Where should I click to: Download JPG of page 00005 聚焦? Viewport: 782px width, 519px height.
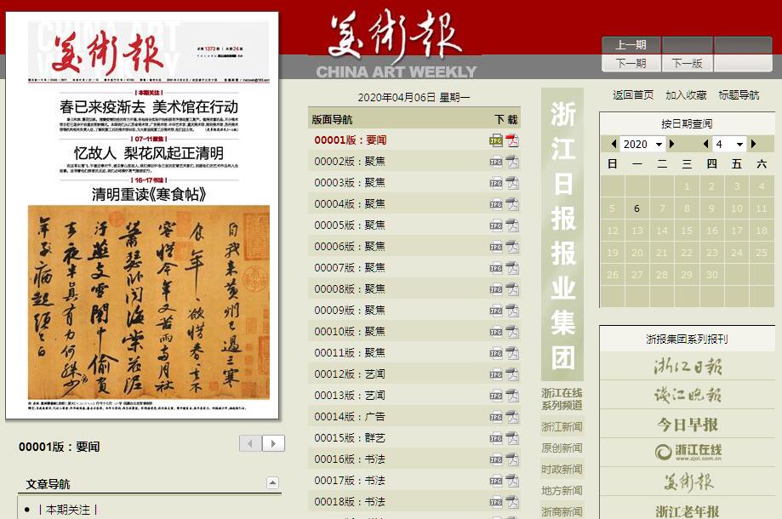click(x=495, y=225)
